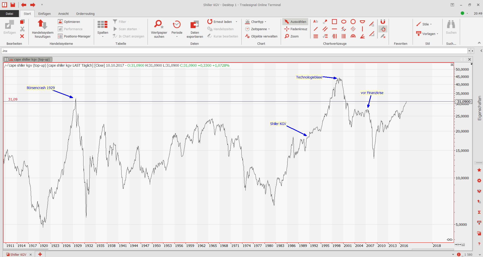Choose the trend line drawing tool
The height and width of the screenshot is (257, 483).
[316, 29]
